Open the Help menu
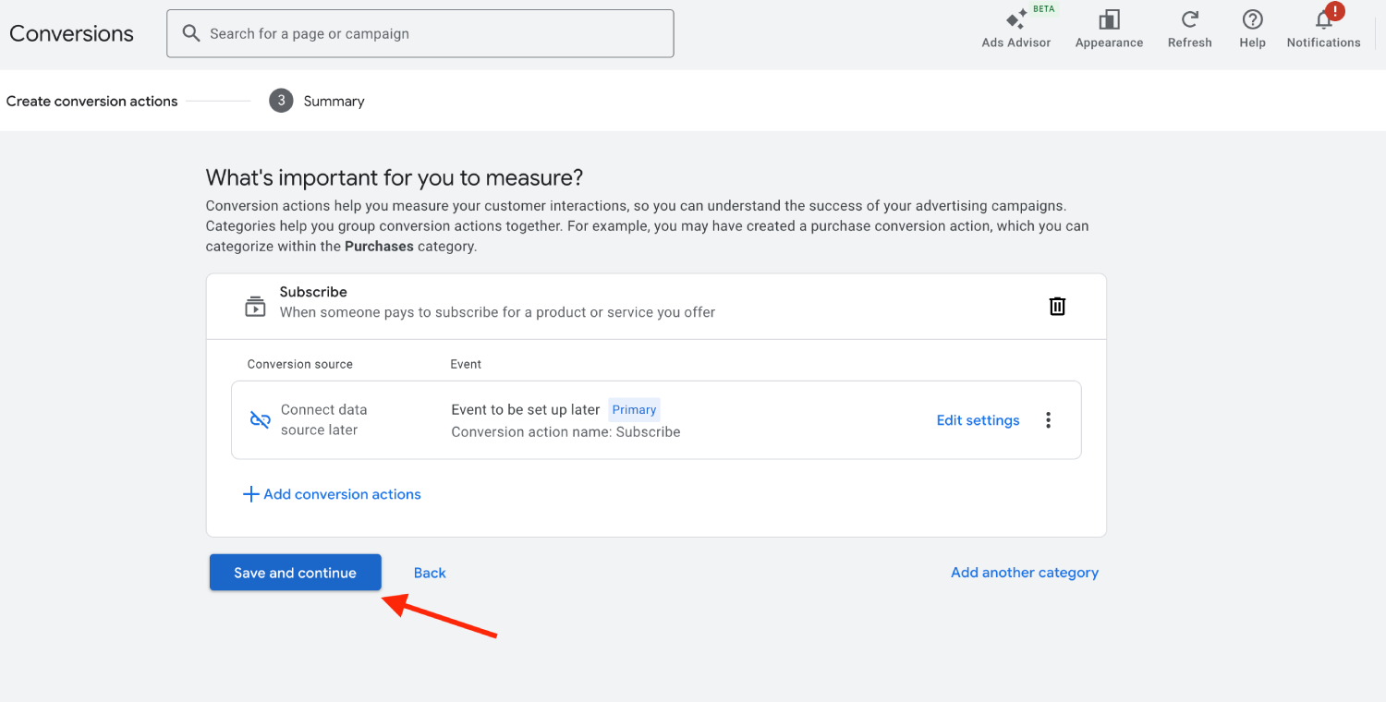 pyautogui.click(x=1252, y=30)
